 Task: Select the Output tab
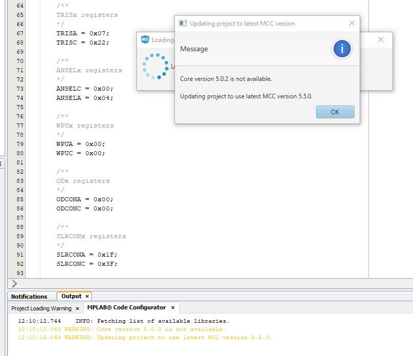pyautogui.click(x=71, y=296)
